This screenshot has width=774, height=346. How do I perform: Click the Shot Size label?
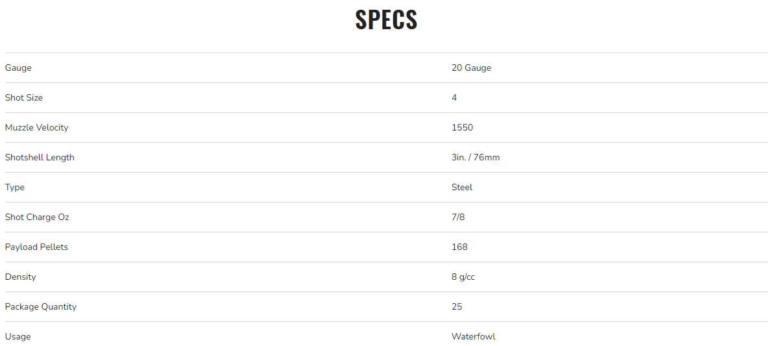click(24, 98)
